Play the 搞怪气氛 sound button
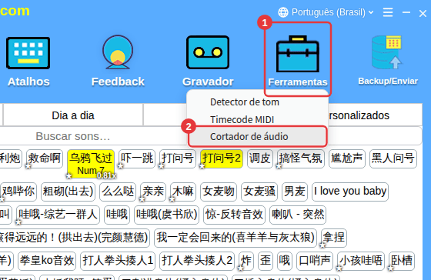This screenshot has width=431, height=280. [300, 158]
